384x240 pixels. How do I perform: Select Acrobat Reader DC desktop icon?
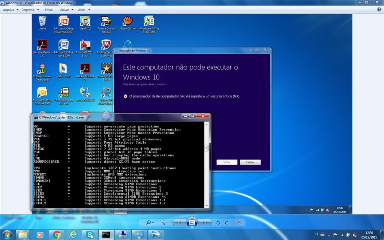[42, 48]
